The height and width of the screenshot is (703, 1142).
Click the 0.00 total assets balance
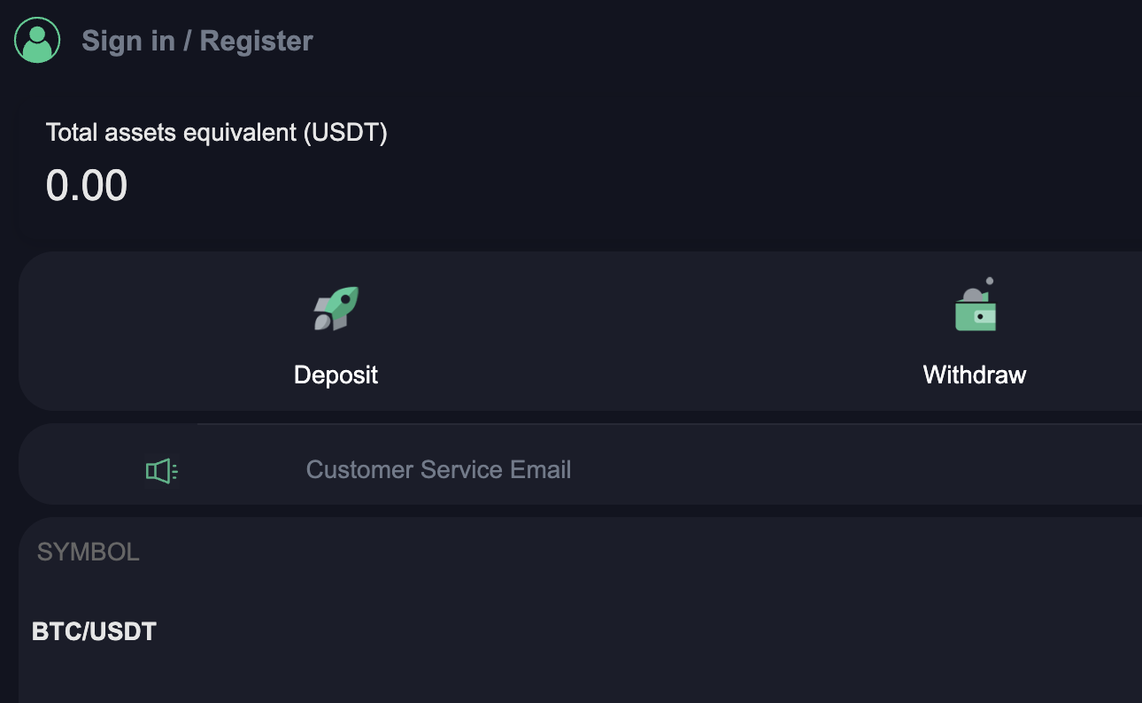click(x=87, y=186)
